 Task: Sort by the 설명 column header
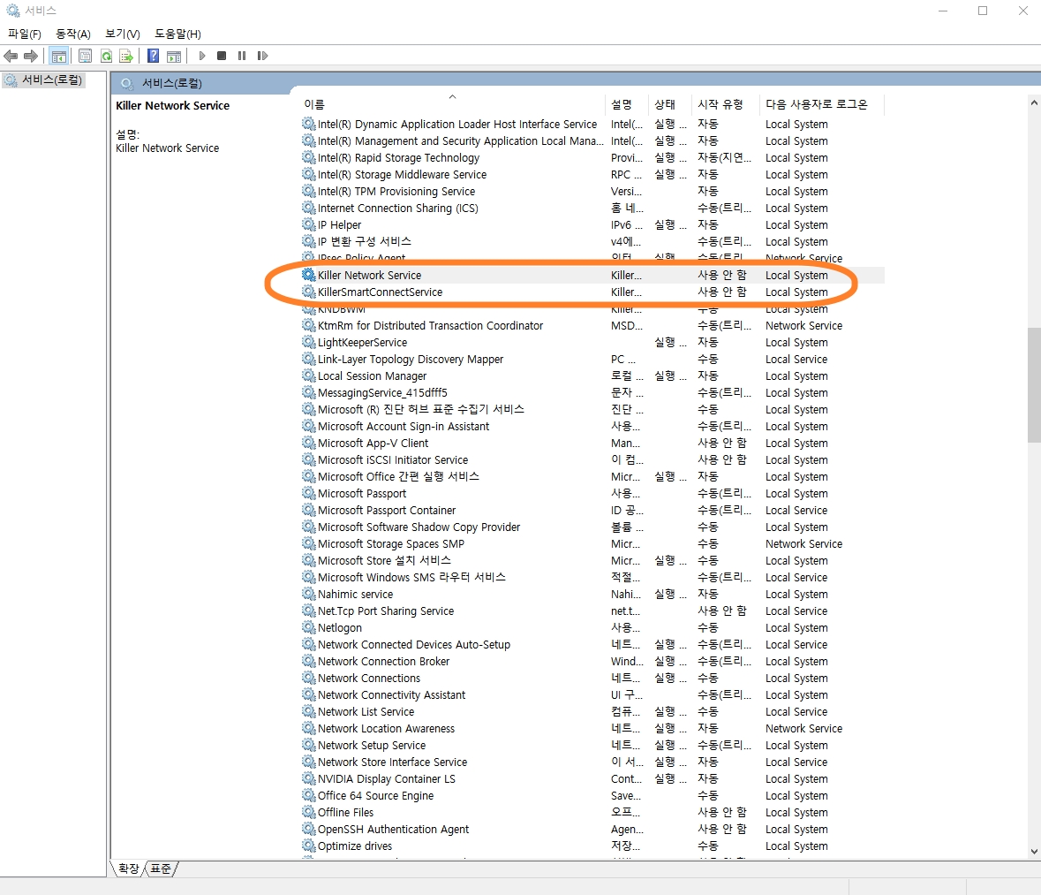point(628,104)
